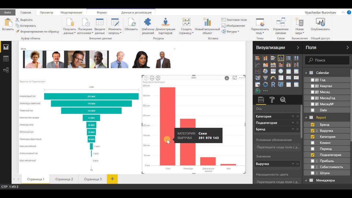The height and width of the screenshot is (198, 352).
Task: Check the Месяц field checkbox
Action: pos(312,92)
